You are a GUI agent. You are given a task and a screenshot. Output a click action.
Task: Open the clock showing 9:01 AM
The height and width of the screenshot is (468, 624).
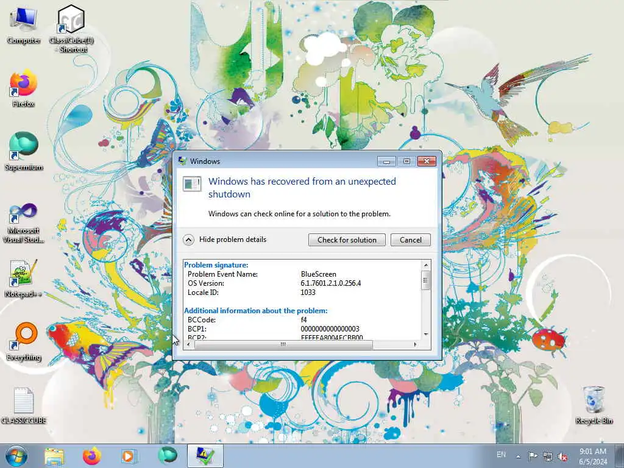593,452
